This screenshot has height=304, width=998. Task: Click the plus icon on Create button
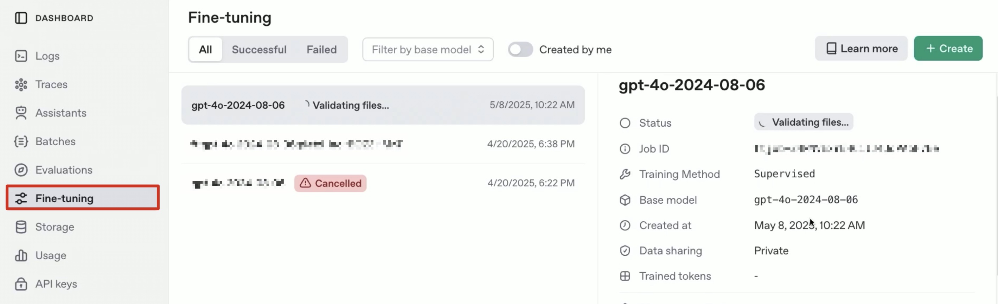pyautogui.click(x=930, y=49)
